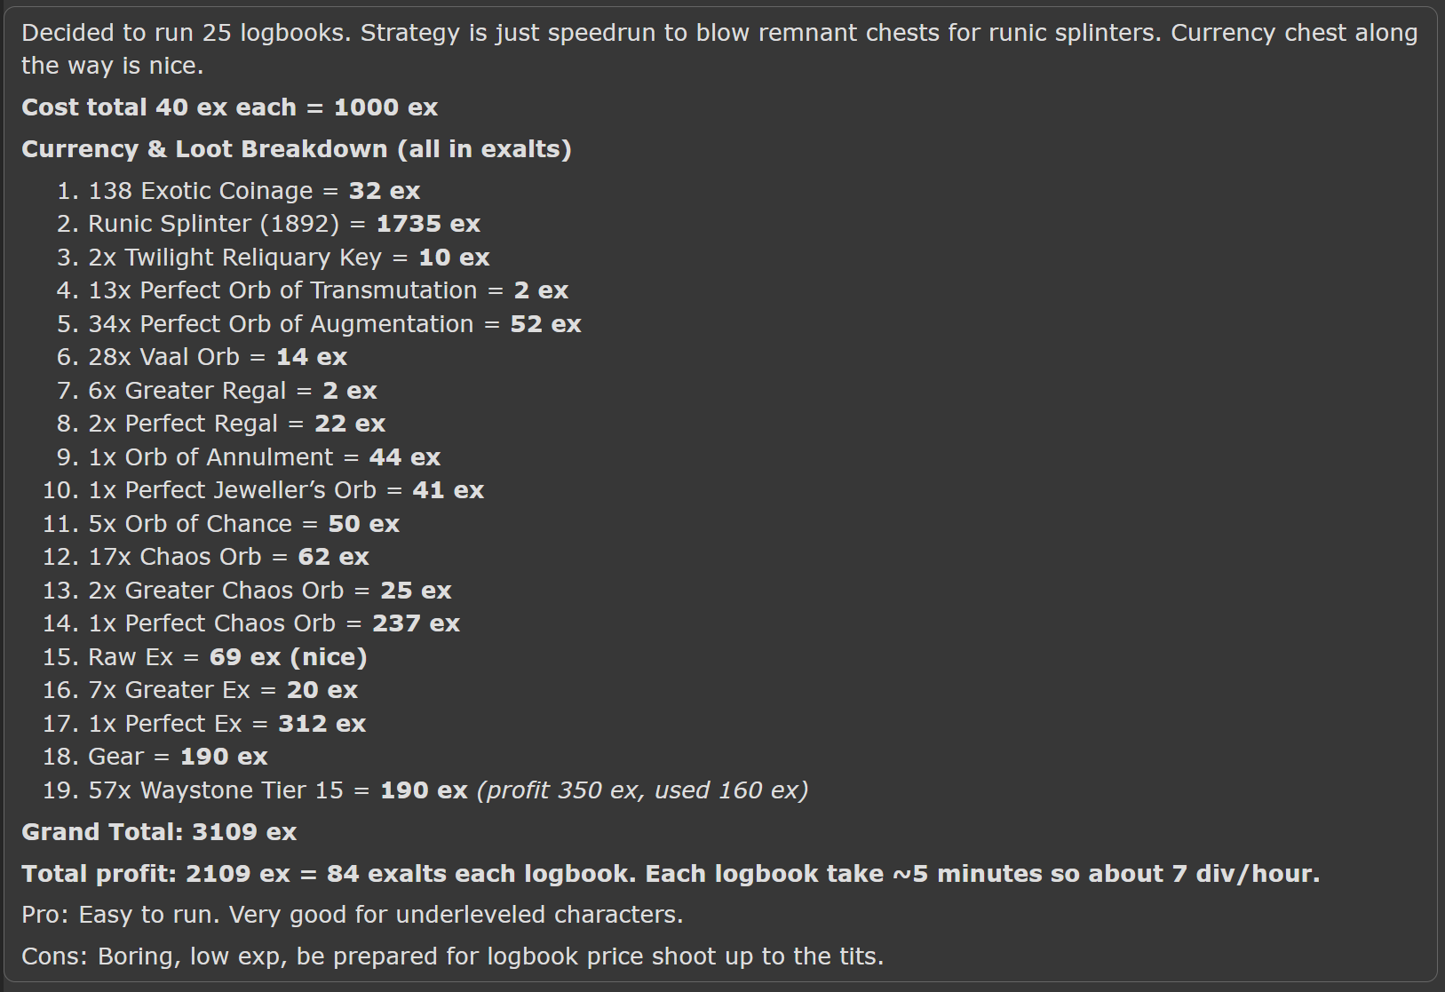The width and height of the screenshot is (1445, 992).
Task: Click Perfect Orb of Augmentation entry
Action: point(335,324)
